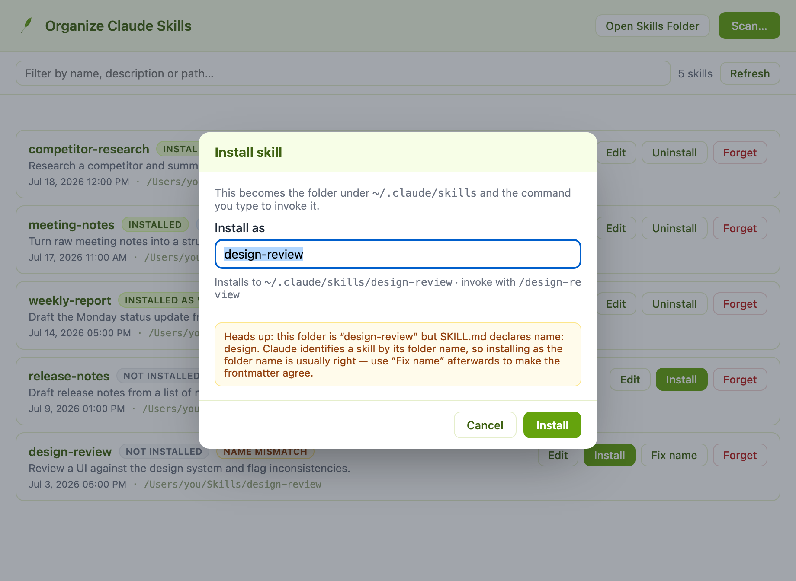The image size is (796, 581).
Task: Forget the competitor-research skill
Action: pyautogui.click(x=740, y=153)
